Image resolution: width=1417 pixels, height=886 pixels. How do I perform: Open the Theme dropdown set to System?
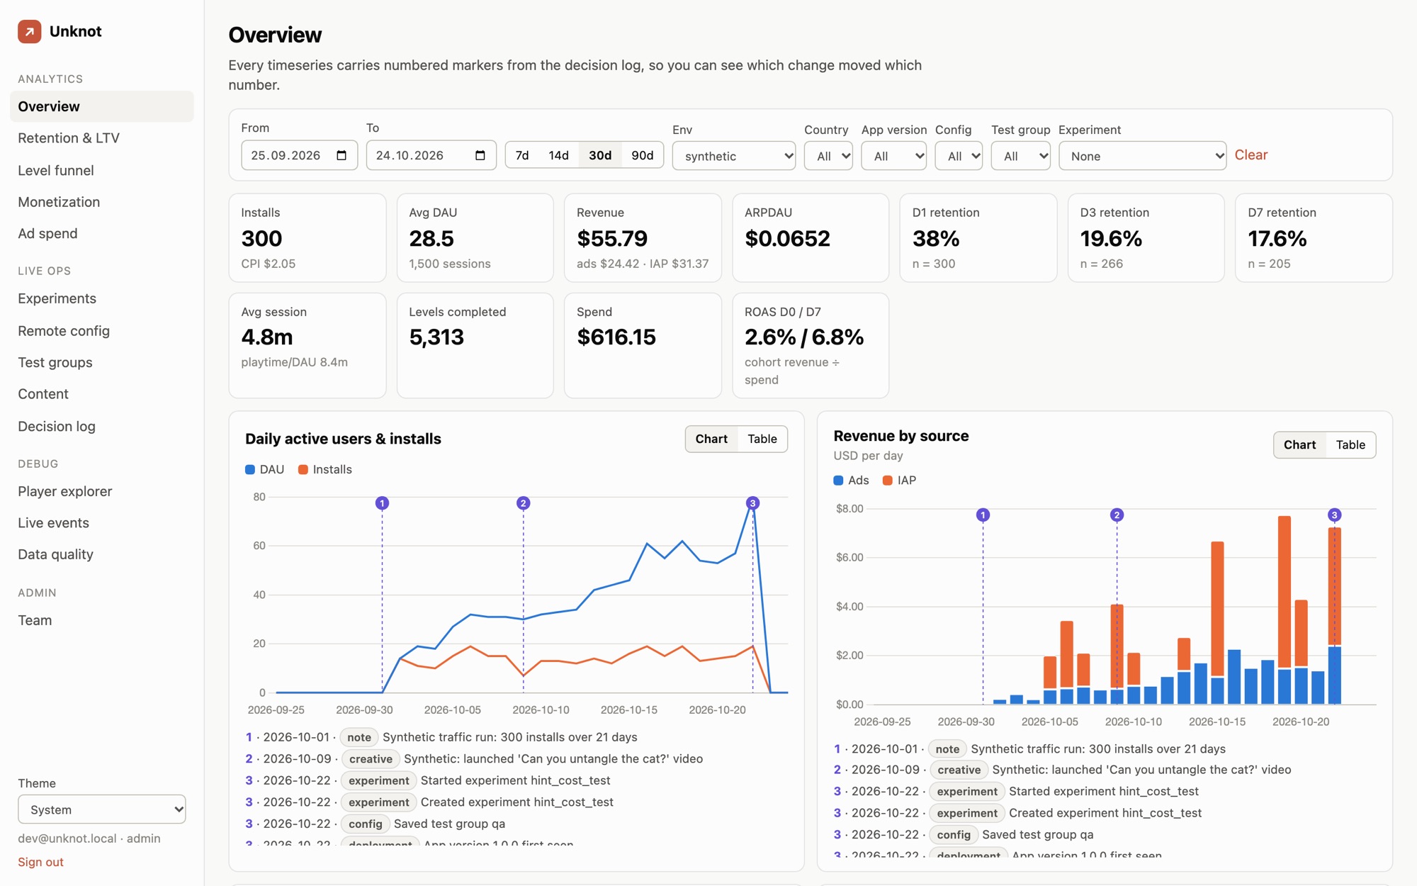pyautogui.click(x=102, y=809)
